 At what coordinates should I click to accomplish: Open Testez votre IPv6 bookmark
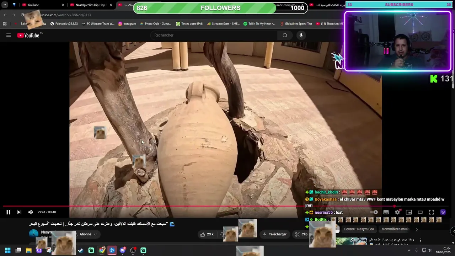tap(189, 24)
